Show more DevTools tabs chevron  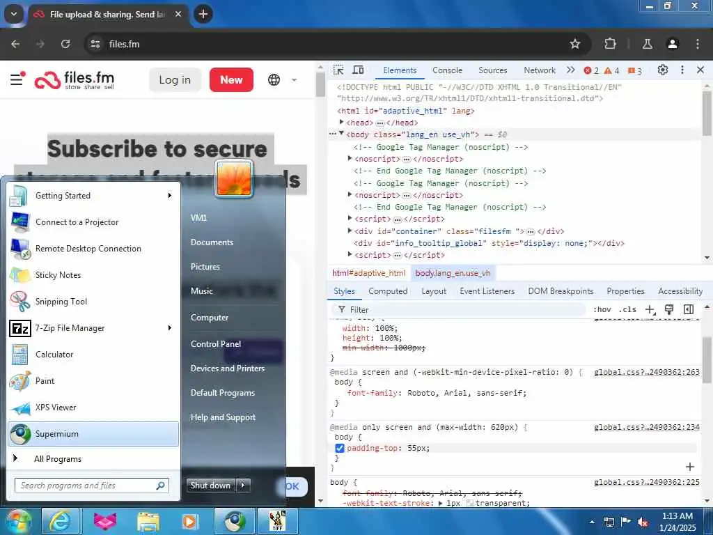(571, 70)
